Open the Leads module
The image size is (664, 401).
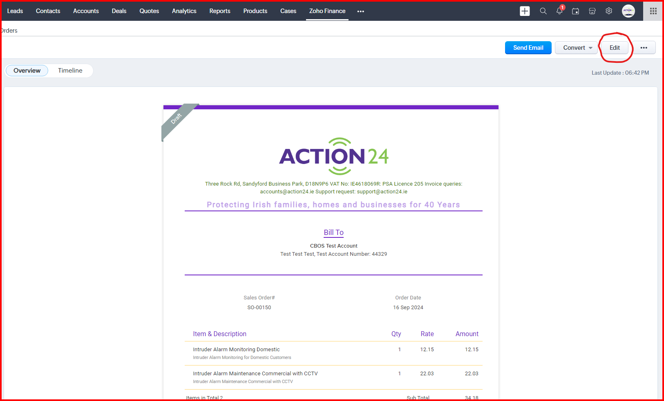[x=15, y=11]
